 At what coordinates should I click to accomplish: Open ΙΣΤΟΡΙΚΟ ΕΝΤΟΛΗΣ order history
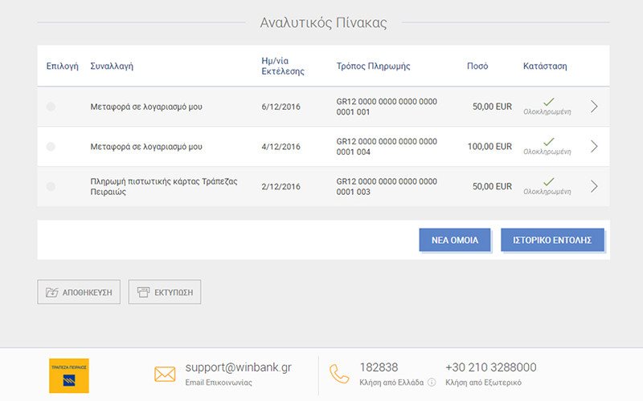552,240
